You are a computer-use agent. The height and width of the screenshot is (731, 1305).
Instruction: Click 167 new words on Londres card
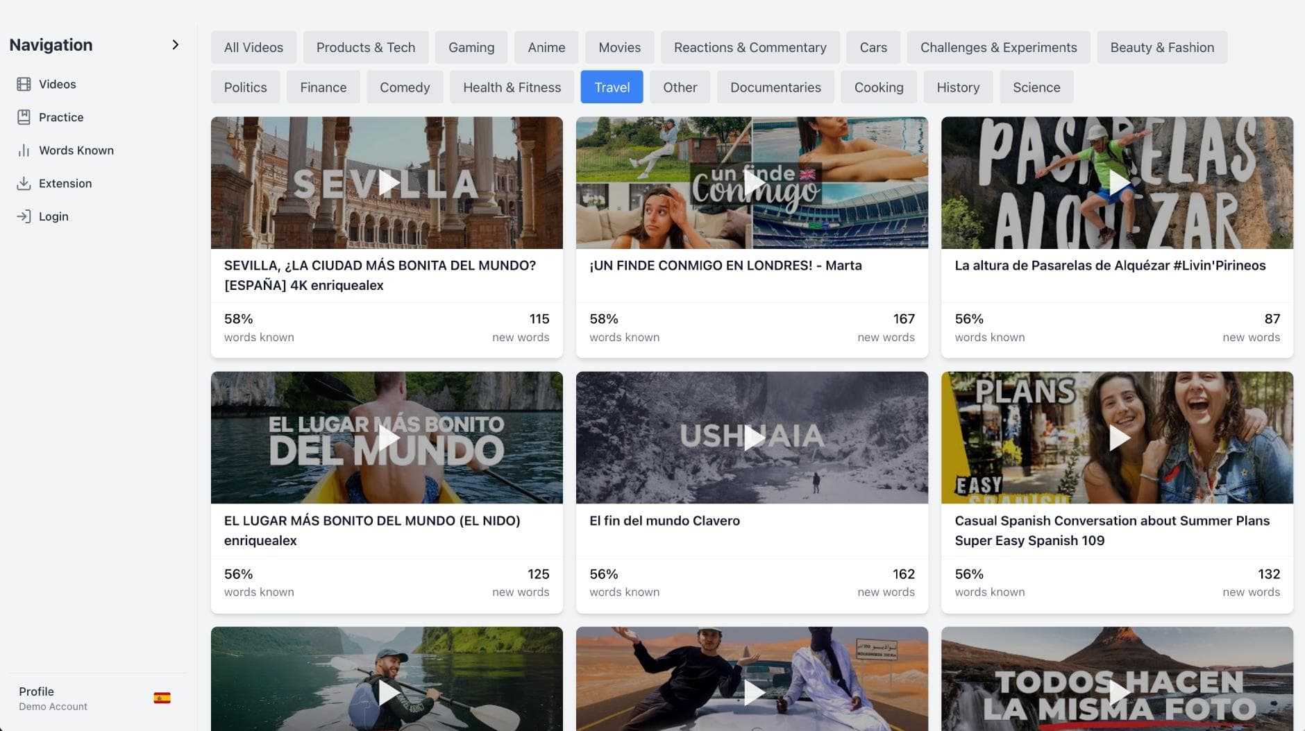(886, 327)
